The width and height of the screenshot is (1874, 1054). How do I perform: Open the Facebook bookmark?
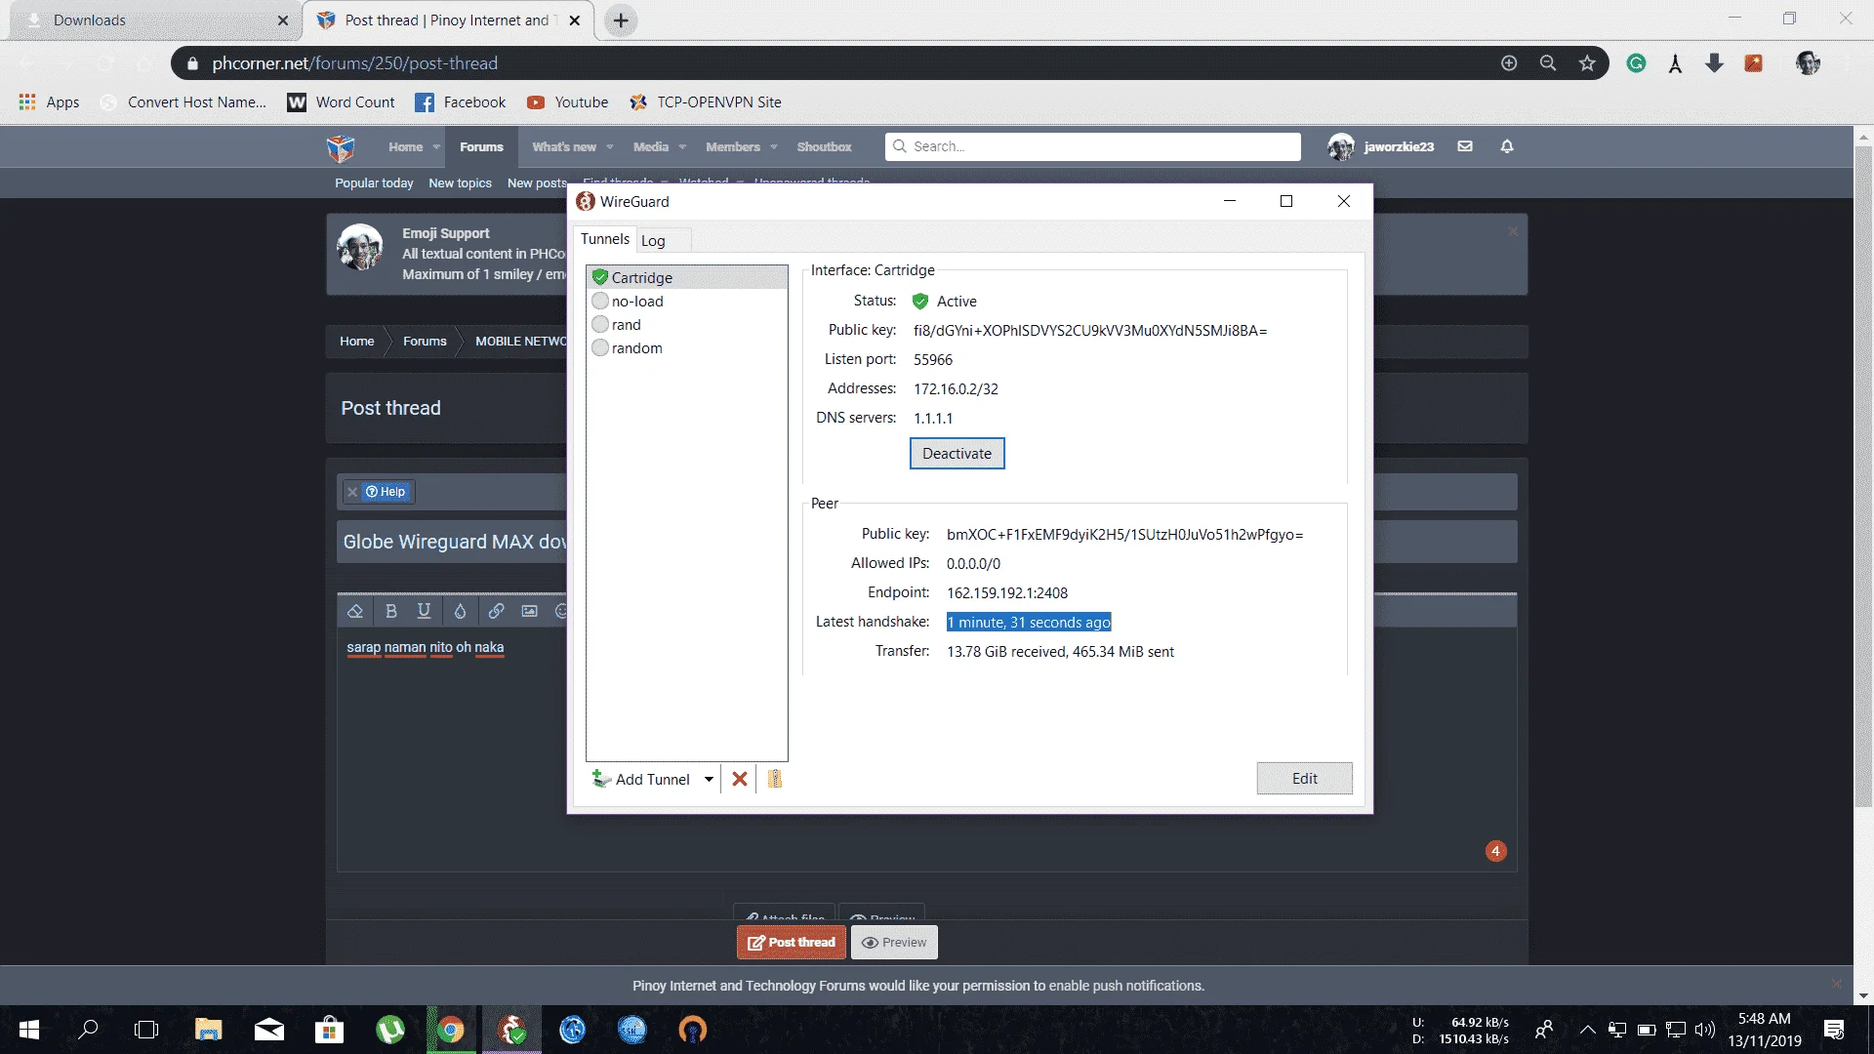461,102
